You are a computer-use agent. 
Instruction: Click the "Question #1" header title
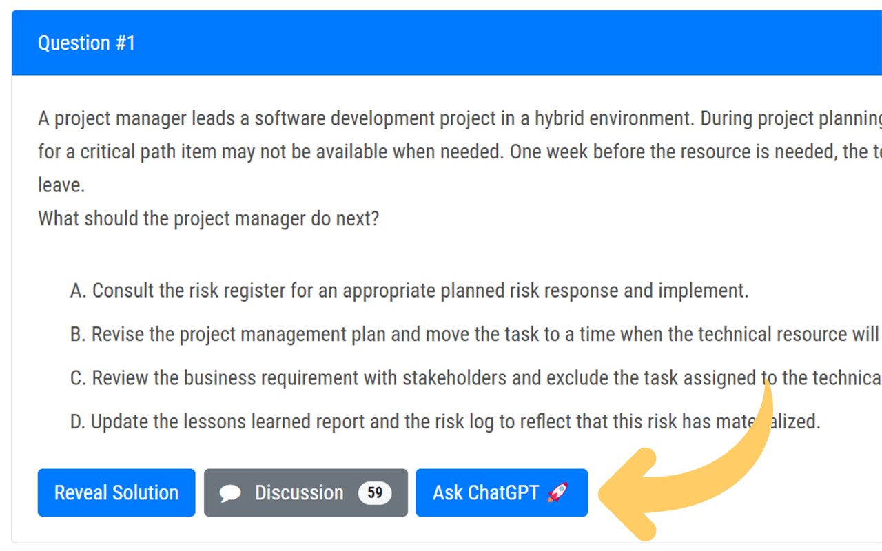[87, 43]
